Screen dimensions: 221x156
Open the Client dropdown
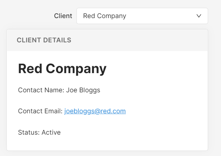142,16
